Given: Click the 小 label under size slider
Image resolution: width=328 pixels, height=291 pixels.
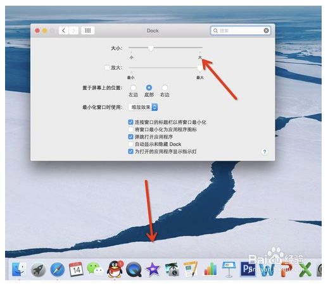Looking at the screenshot, I should pos(131,58).
